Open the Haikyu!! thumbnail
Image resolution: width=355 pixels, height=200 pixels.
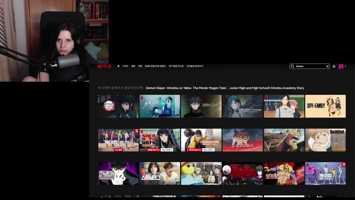(326, 140)
